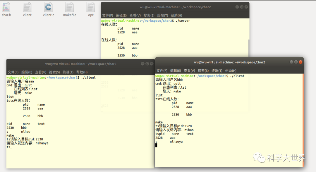Click the opt file icon
The height and width of the screenshot is (172, 316).
tap(91, 7)
